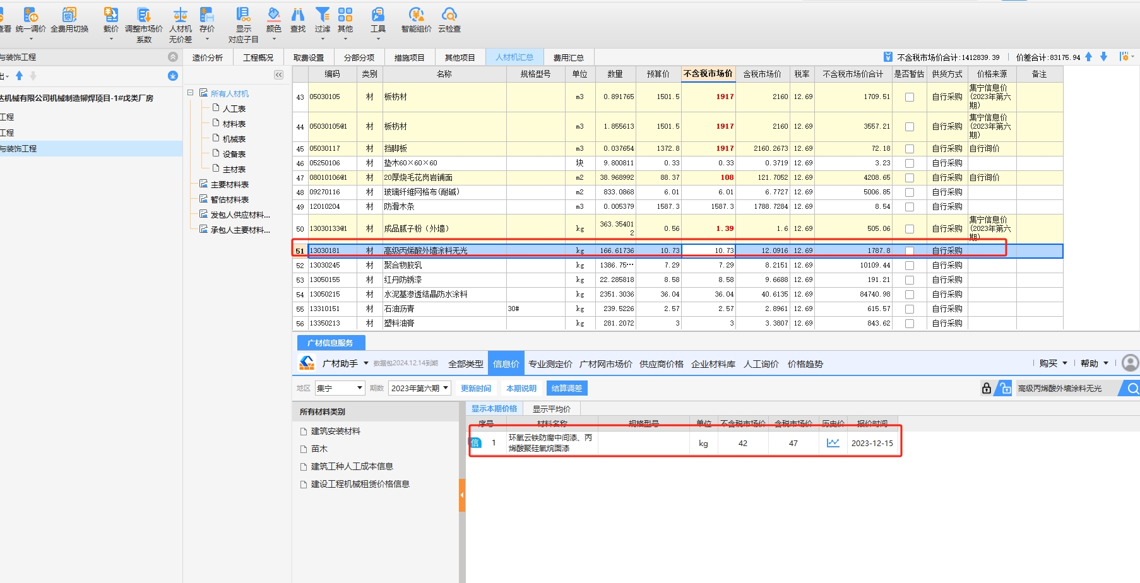Click blue down arrow next to 价差合计
The image size is (1140, 583).
(1103, 57)
